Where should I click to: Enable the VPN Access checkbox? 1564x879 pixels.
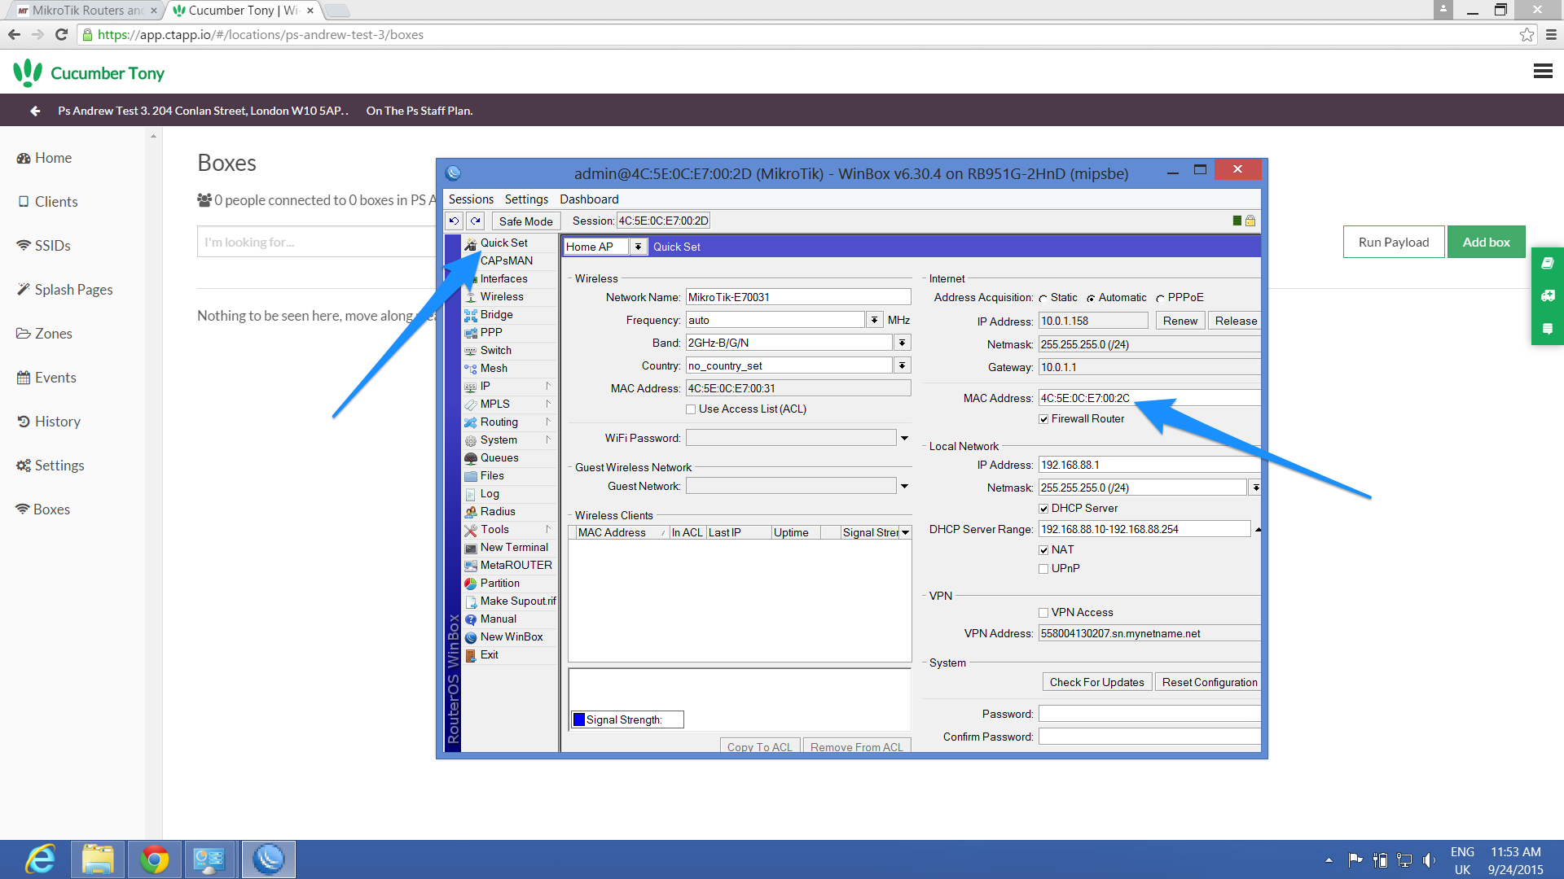pyautogui.click(x=1043, y=613)
